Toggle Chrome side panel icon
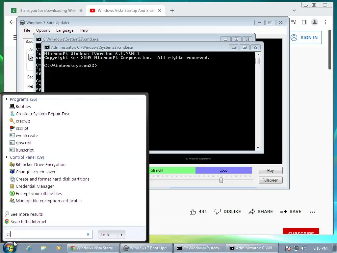337x253 pixels. pos(304,22)
